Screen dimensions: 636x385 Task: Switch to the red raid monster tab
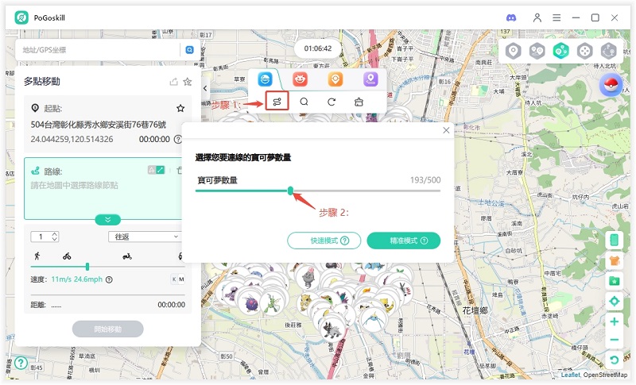coord(301,79)
